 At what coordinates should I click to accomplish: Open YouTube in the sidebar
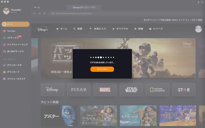[11, 31]
